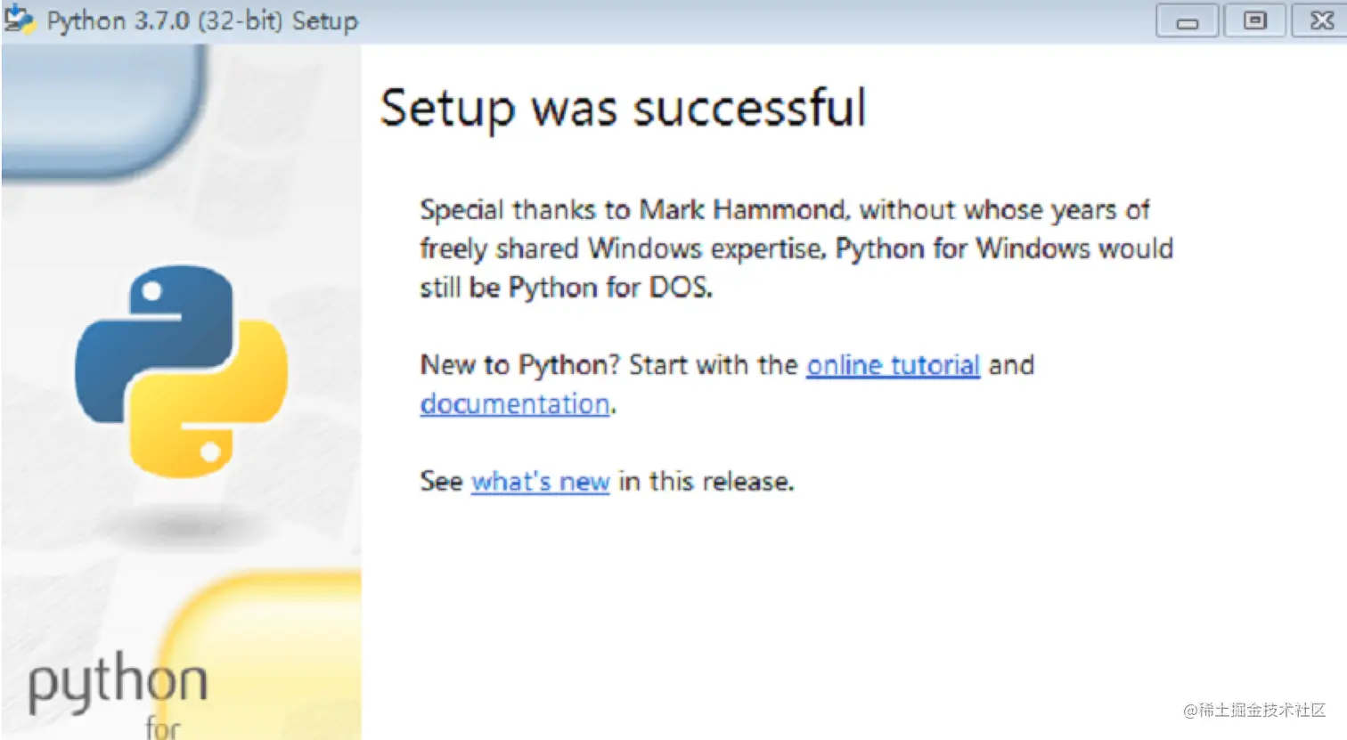Open the documentation link
Screen dimensions: 1347x740
point(515,404)
